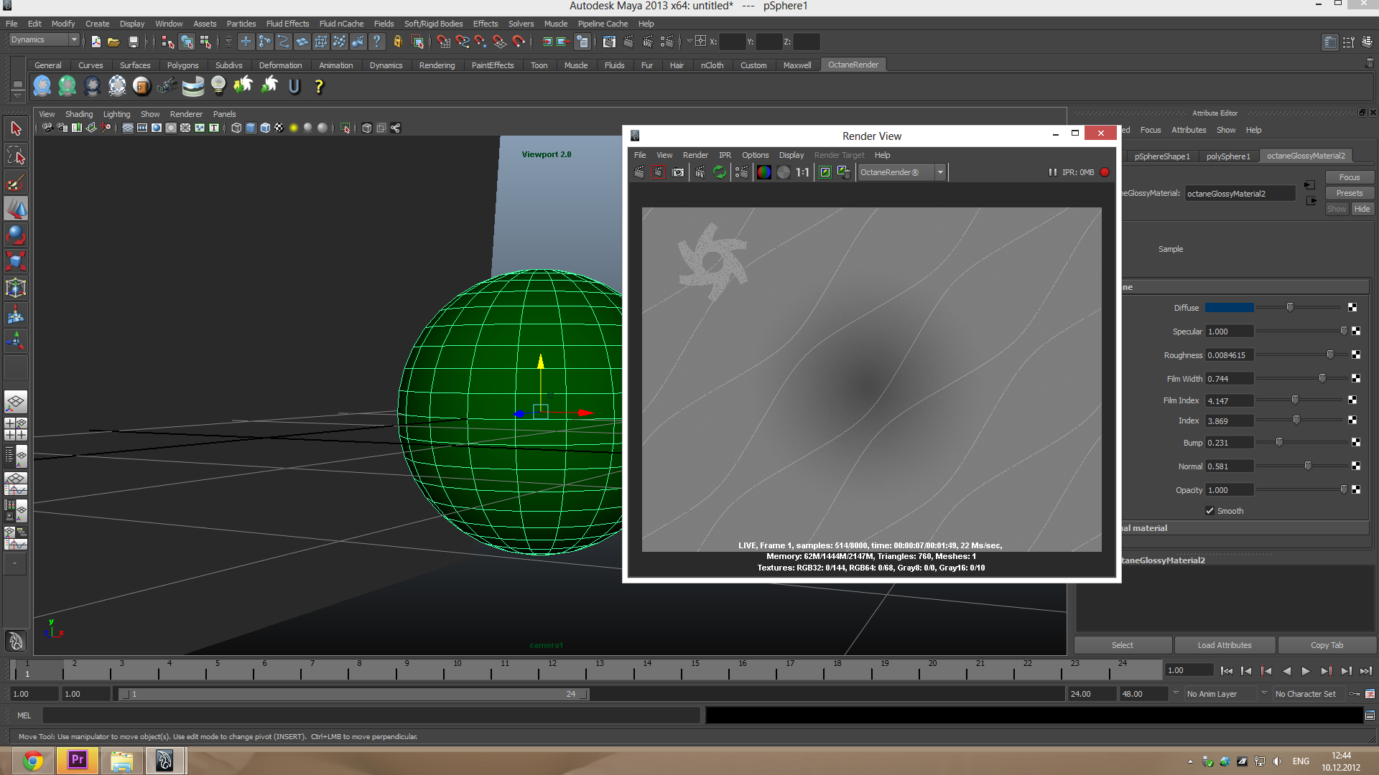Open the Dynamics menu set dropdown
Image resolution: width=1379 pixels, height=775 pixels.
pyautogui.click(x=73, y=39)
